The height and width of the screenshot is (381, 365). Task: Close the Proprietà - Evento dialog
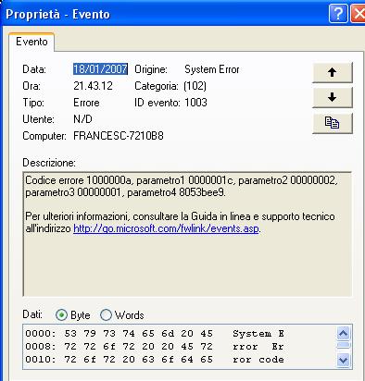click(359, 14)
